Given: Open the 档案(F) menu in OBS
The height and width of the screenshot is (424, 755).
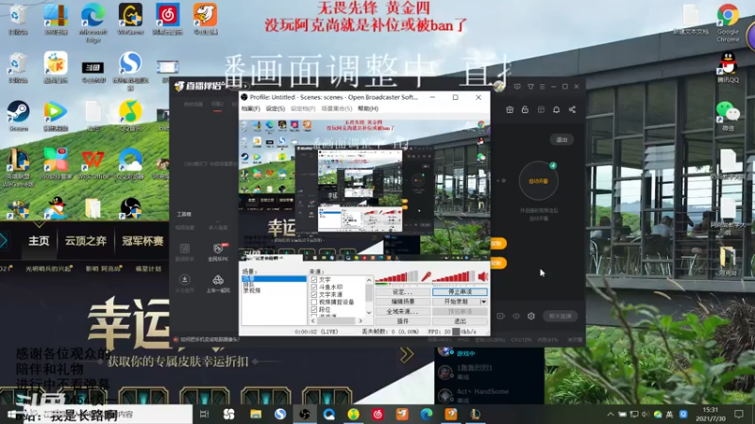Looking at the screenshot, I should (251, 108).
